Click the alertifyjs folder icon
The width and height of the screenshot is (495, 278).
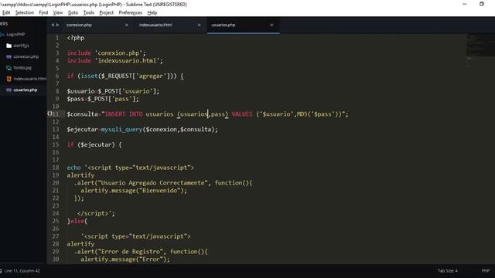pyautogui.click(x=9, y=46)
